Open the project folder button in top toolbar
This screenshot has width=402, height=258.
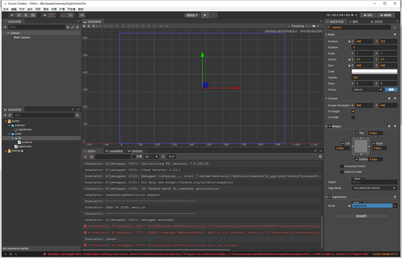368,15
